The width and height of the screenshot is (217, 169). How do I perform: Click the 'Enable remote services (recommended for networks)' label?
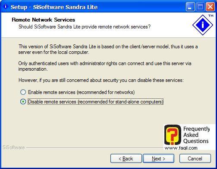click(x=82, y=92)
